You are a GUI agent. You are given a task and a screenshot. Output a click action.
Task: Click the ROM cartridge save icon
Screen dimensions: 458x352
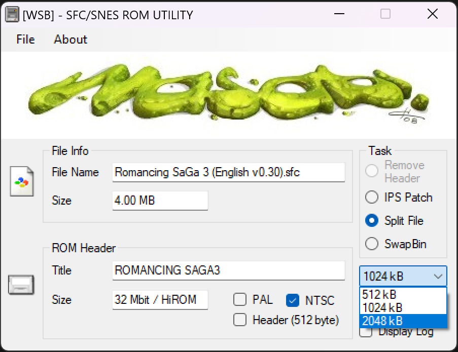coord(21,285)
